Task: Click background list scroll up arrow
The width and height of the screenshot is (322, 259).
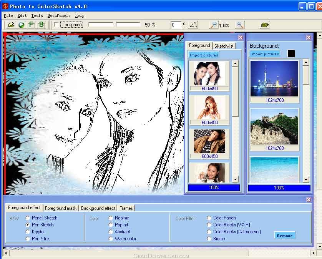Action: [x=306, y=62]
